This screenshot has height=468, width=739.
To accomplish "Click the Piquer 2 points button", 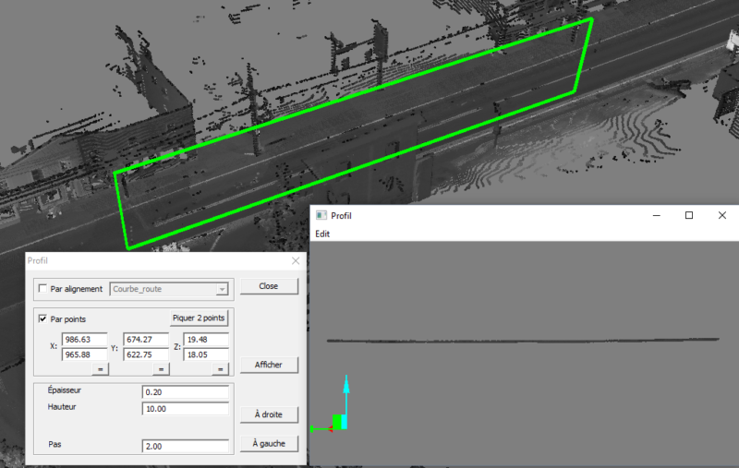I will click(198, 318).
